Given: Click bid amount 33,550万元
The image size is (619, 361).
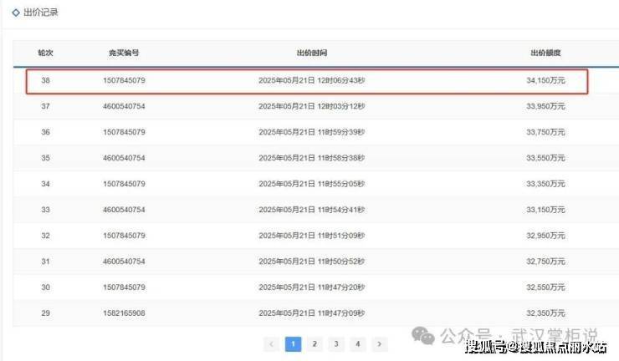Looking at the screenshot, I should coord(545,158).
